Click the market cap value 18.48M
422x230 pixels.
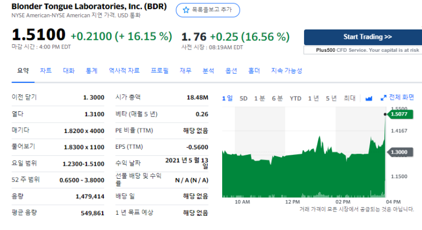click(x=198, y=98)
